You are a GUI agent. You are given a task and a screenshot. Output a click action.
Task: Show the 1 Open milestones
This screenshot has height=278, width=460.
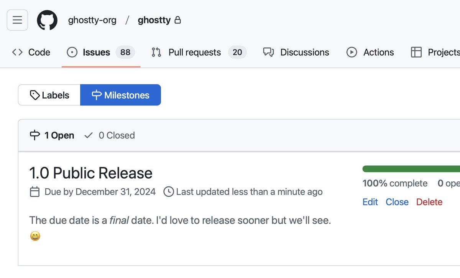pyautogui.click(x=52, y=135)
